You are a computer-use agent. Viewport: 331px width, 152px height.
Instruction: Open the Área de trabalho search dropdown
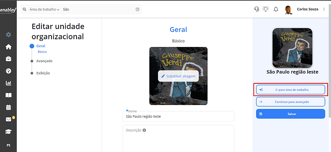coord(44,9)
